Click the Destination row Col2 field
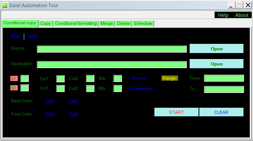 tap(90, 88)
